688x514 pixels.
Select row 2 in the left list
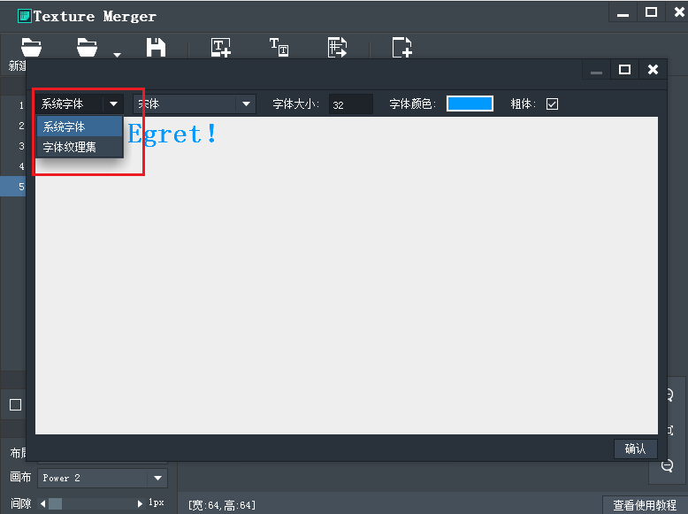13,126
